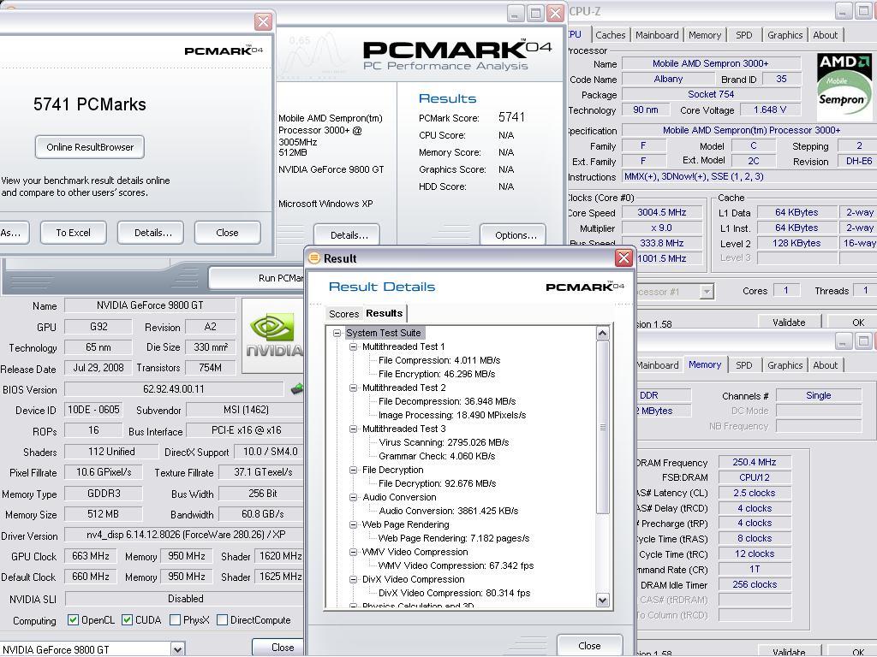Open the processor selection dropdown in CPU-Z

pyautogui.click(x=707, y=292)
